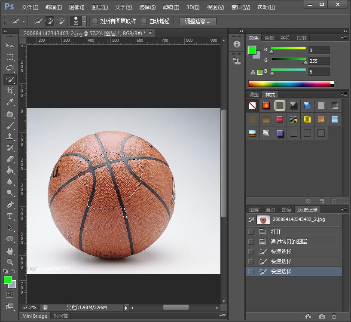Open the brush picker dropdown arrow

[84, 21]
